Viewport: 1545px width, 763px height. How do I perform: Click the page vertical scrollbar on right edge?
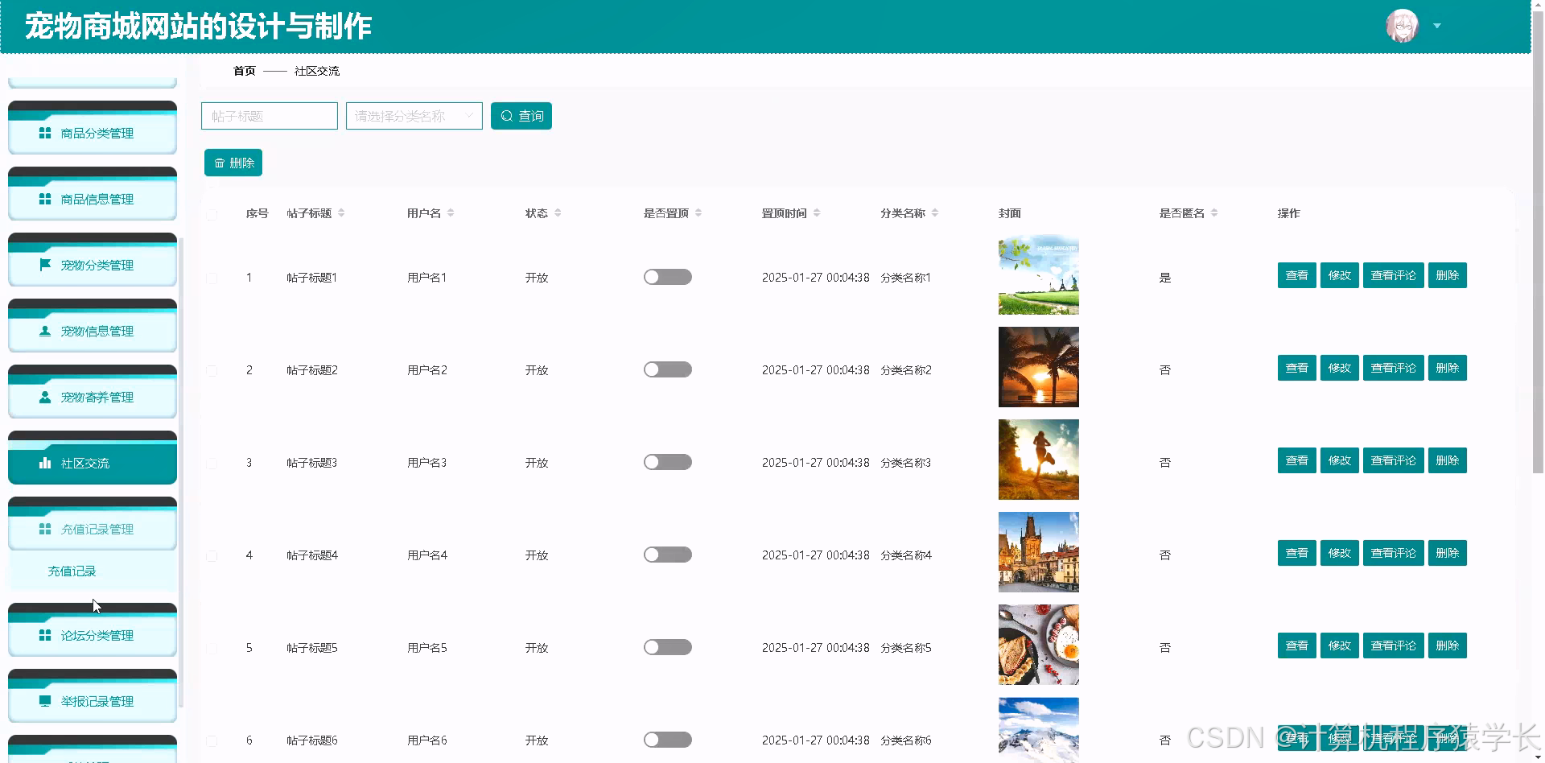tap(1538, 241)
